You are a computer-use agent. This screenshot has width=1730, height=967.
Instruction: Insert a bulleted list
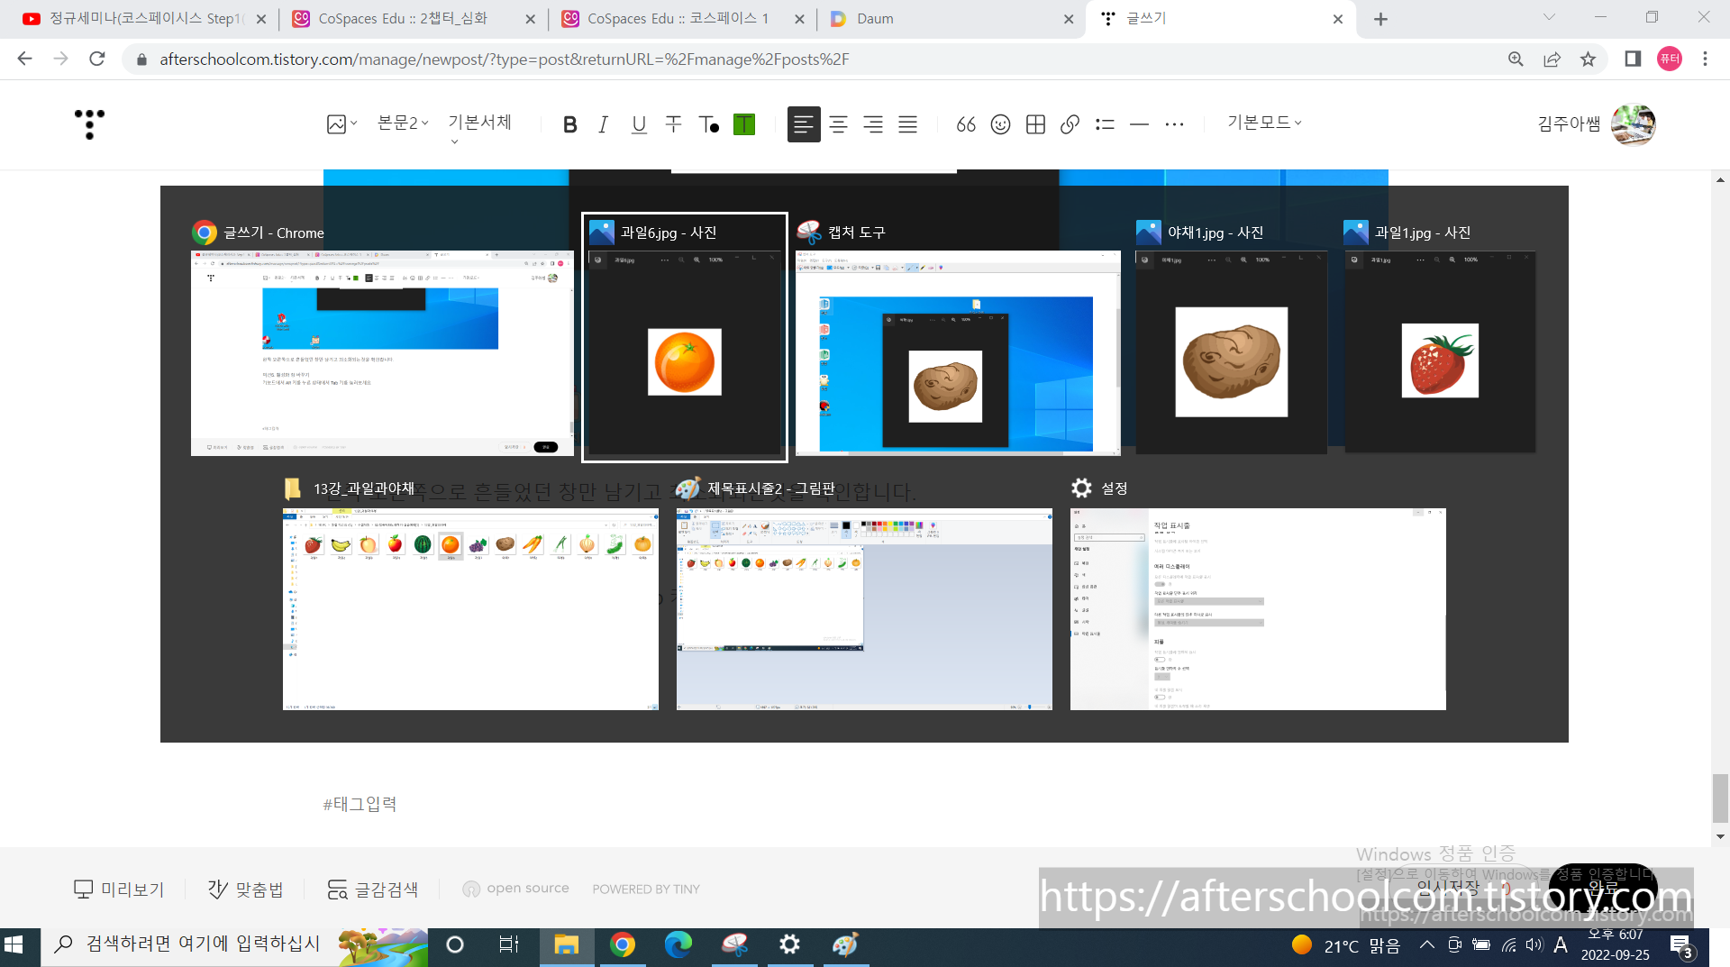point(1105,124)
